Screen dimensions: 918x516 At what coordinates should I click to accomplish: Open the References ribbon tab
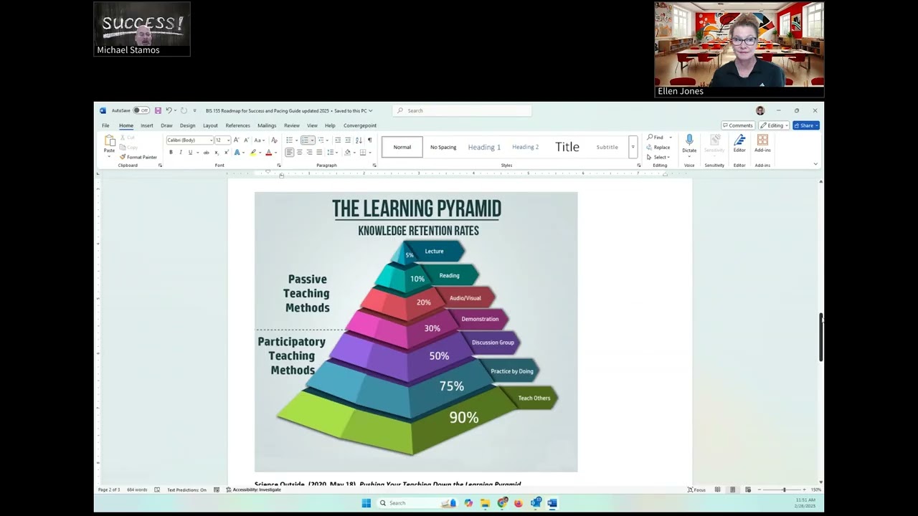click(x=238, y=125)
